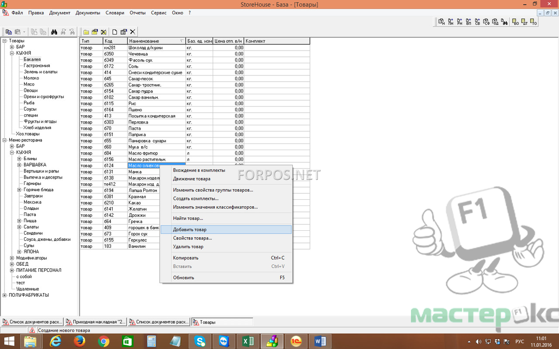Screen dimensions: 559x349
Task: Expand the ПОЛУФАБРИКАТЫ tree node
Action: 4,295
